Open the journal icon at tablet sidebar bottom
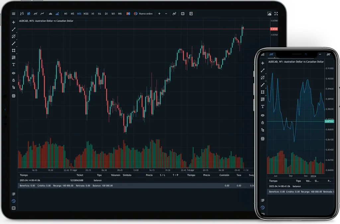 point(13,208)
